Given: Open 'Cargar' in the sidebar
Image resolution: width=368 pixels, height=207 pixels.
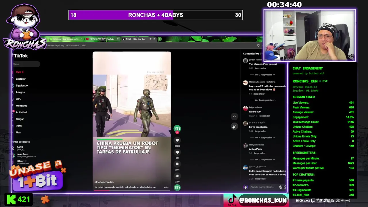Looking at the screenshot, I should pos(20,119).
